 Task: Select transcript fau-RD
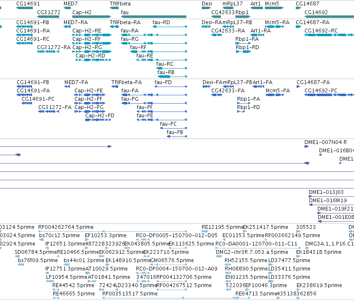pyautogui.click(x=170, y=27)
